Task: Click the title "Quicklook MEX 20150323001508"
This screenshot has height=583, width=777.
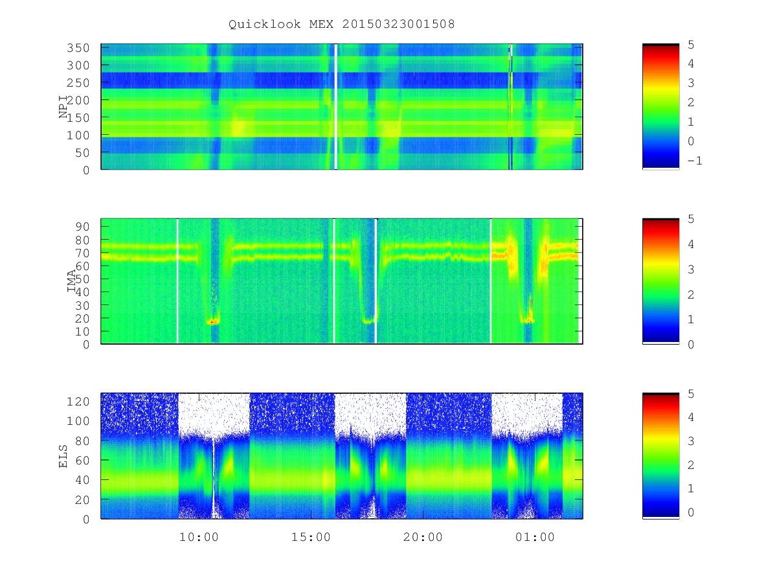Action: [x=342, y=25]
